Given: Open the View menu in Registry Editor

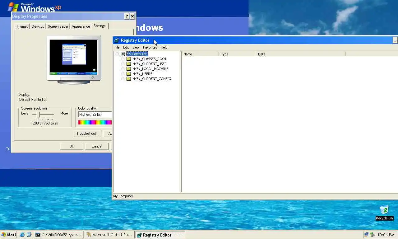Looking at the screenshot, I should click(136, 47).
